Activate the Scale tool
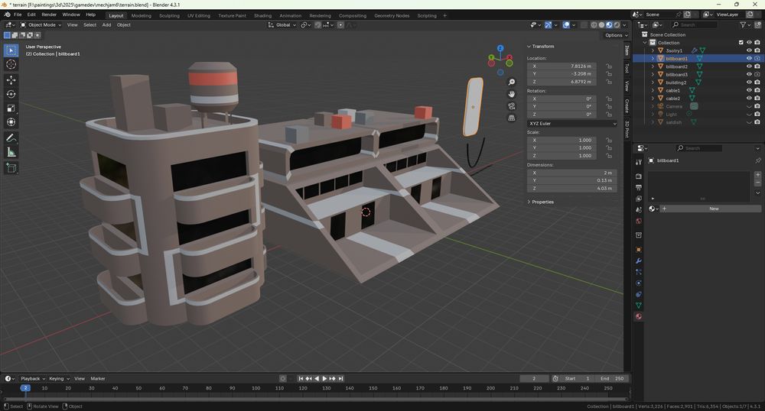 coord(11,108)
